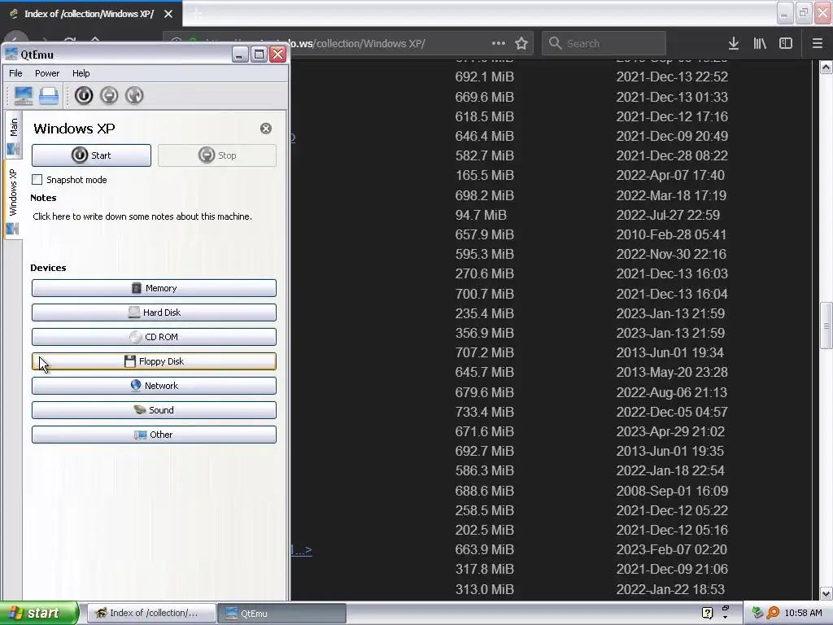
Task: Expand the Other device settings
Action: coord(154,435)
